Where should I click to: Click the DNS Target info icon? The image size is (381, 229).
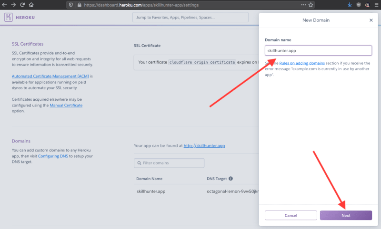(231, 179)
